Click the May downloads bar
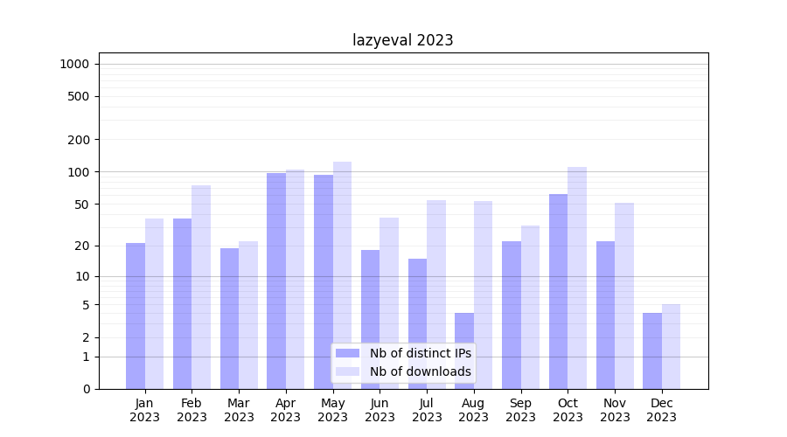This screenshot has width=787, height=437. click(342, 274)
